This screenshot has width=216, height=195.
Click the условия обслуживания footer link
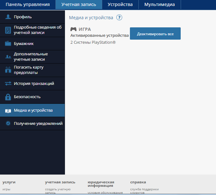tap(105, 192)
